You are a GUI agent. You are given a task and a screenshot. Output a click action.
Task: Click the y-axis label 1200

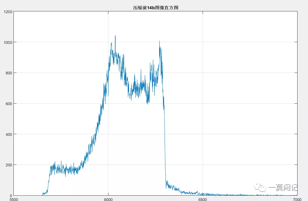coord(8,12)
